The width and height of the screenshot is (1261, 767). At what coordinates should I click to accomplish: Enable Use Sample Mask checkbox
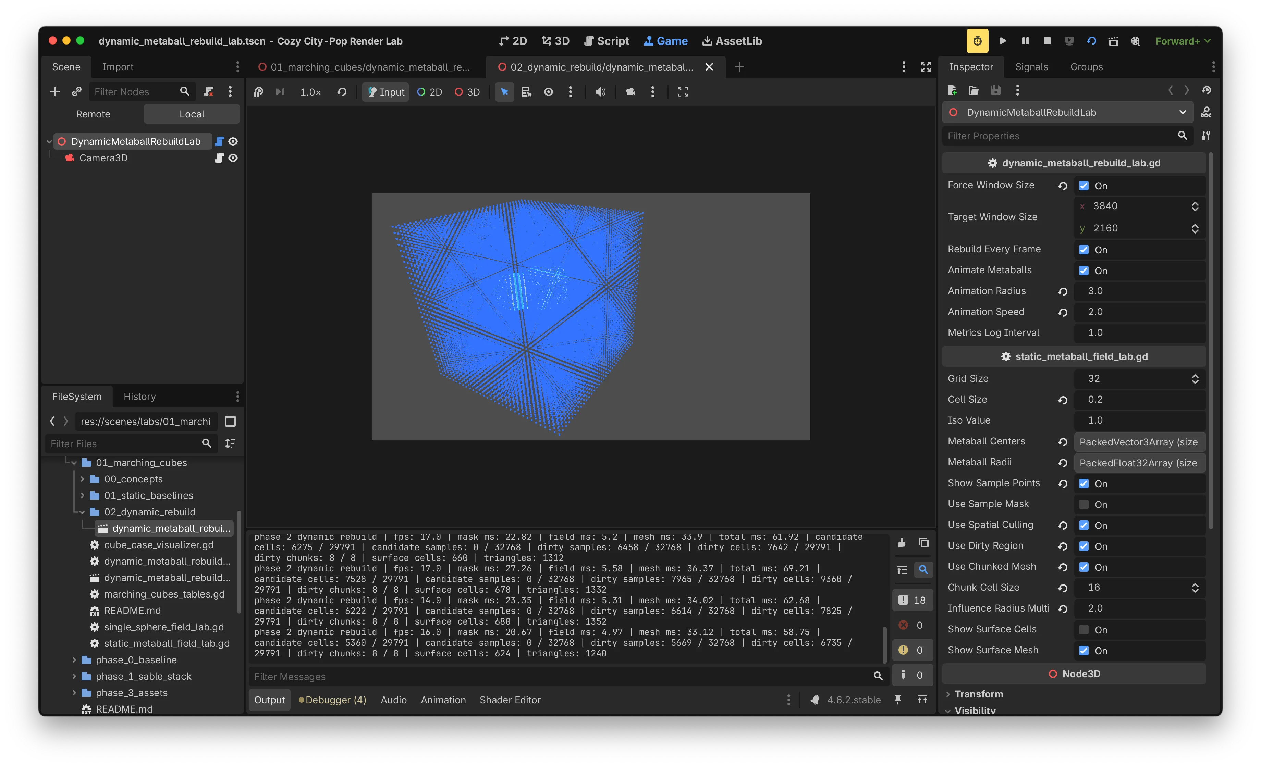(x=1084, y=504)
